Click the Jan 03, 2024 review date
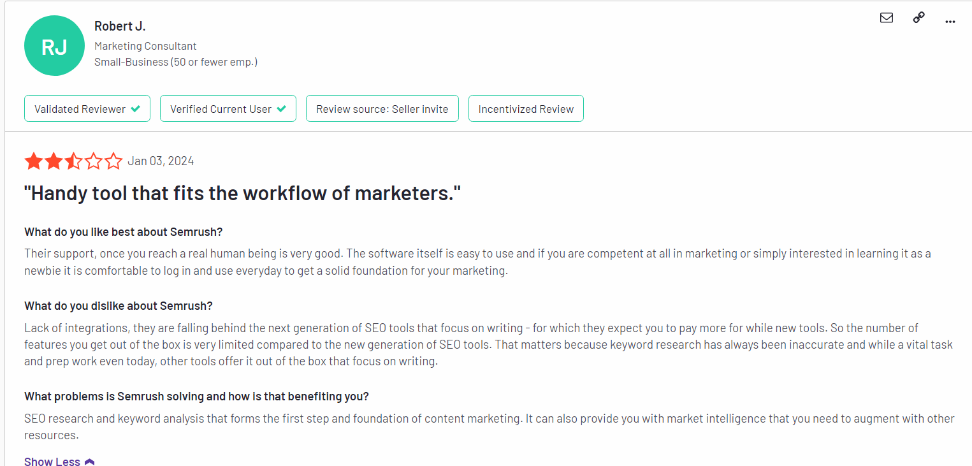This screenshot has width=972, height=466. (x=161, y=161)
